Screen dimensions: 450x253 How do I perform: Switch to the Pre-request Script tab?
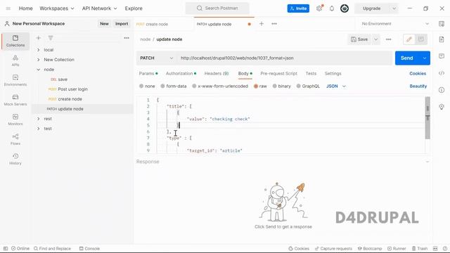pyautogui.click(x=278, y=73)
